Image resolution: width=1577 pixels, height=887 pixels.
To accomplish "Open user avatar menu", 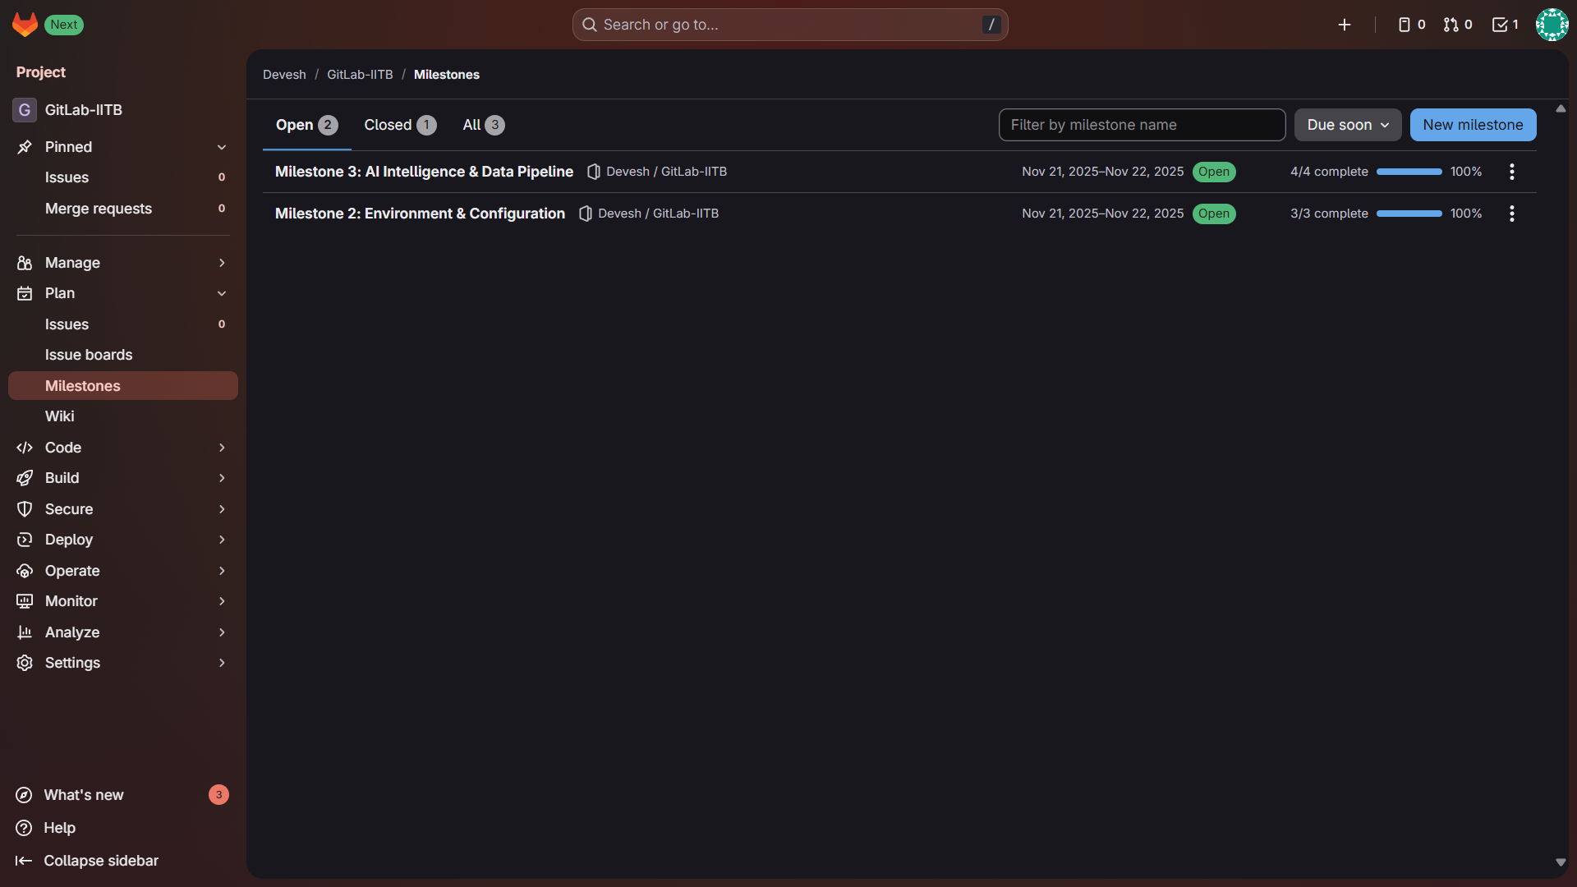I will pyautogui.click(x=1552, y=25).
